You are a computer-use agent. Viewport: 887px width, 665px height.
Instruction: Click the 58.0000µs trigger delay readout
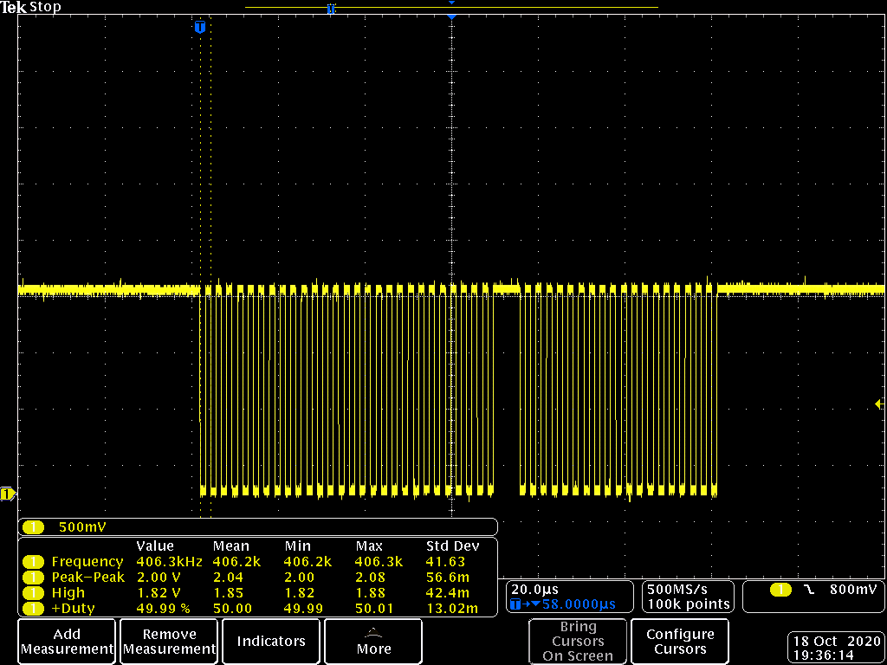pyautogui.click(x=578, y=604)
